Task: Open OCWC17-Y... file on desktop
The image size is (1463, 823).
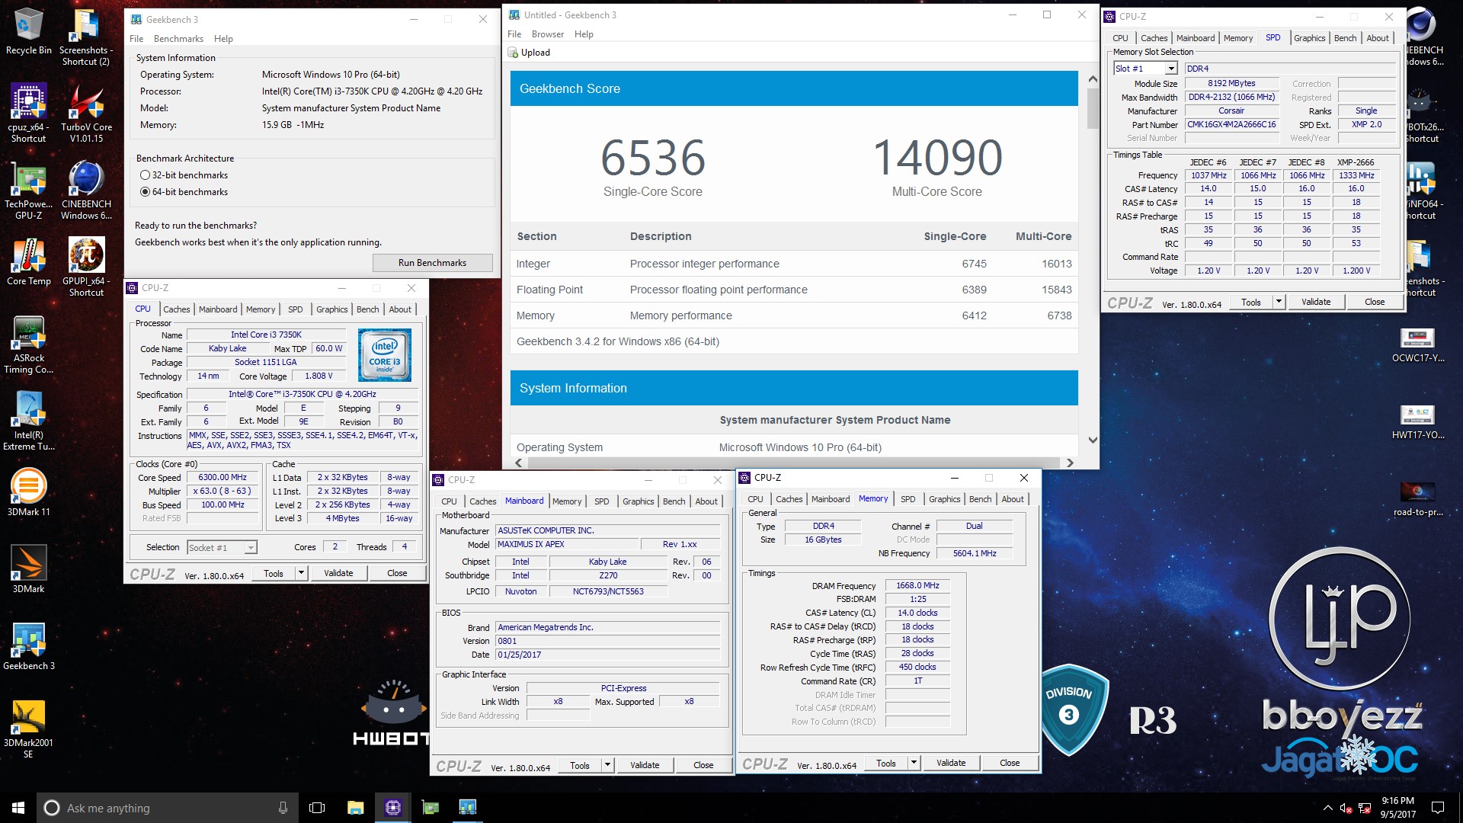Action: (1417, 344)
